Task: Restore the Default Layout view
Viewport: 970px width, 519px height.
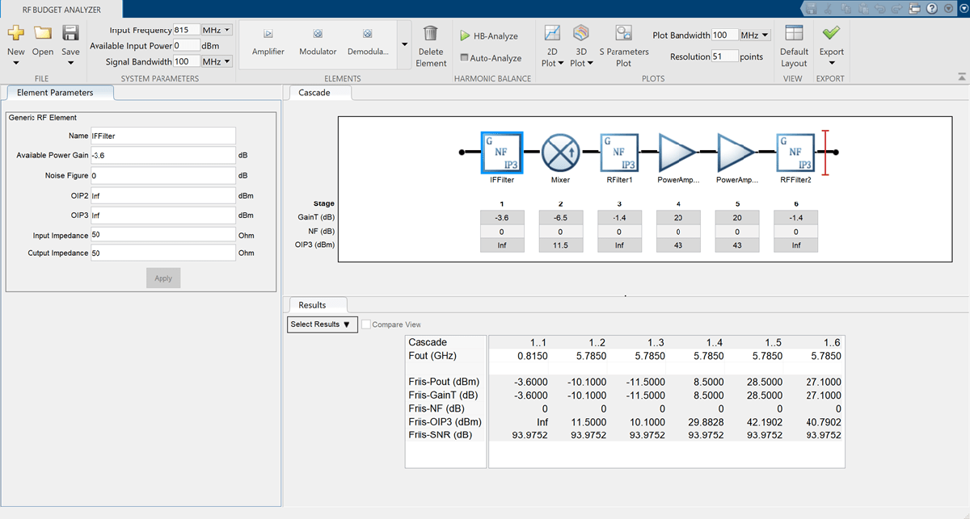Action: 794,34
